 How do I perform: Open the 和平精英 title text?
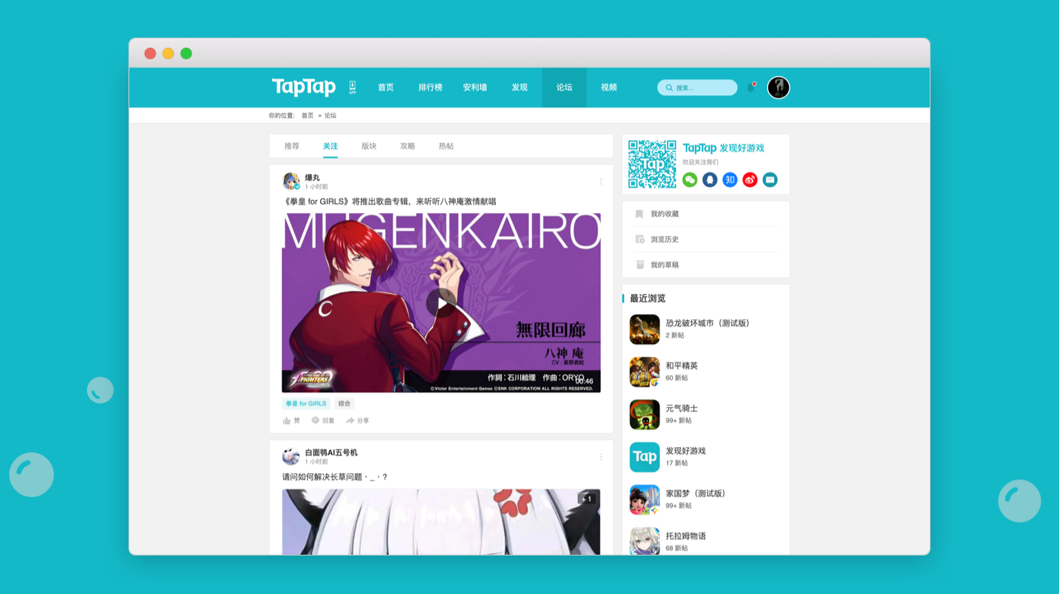click(682, 365)
